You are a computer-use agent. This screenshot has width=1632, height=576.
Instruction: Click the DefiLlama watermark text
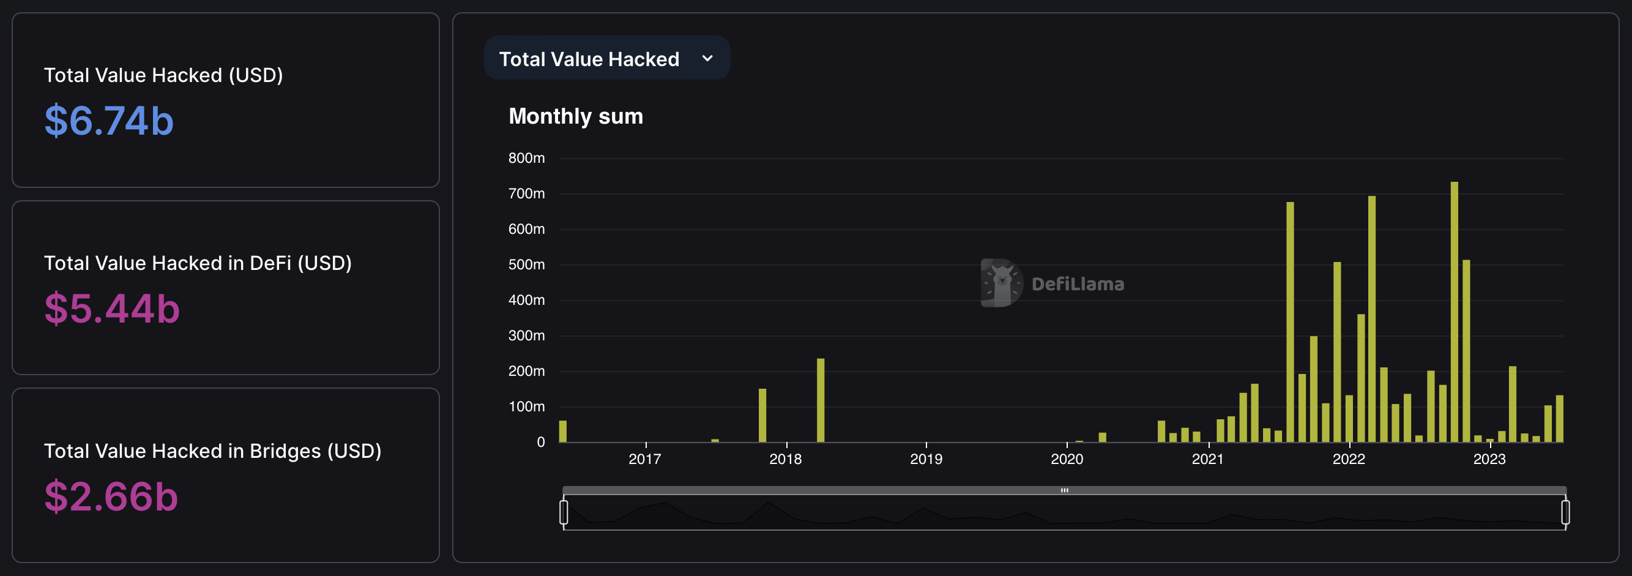coord(1078,284)
